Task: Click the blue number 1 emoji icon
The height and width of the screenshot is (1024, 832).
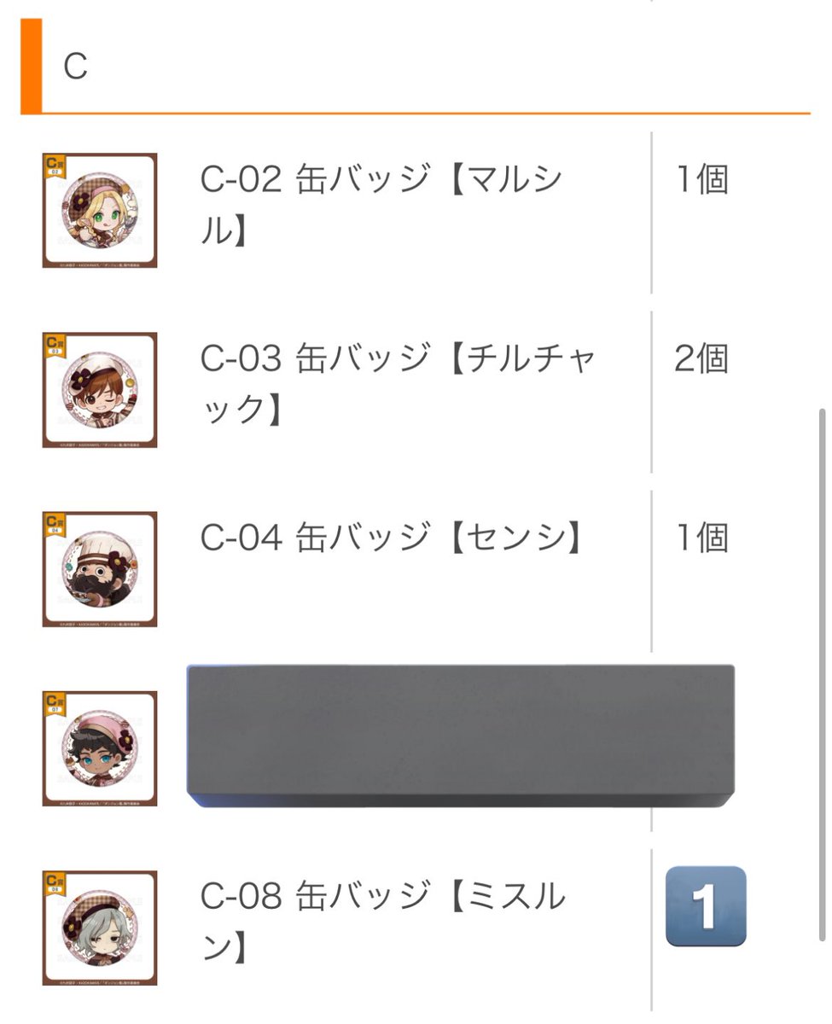Action: (x=706, y=906)
